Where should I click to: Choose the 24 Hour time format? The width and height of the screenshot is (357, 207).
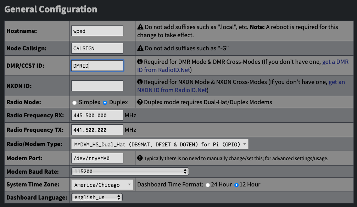207,185
